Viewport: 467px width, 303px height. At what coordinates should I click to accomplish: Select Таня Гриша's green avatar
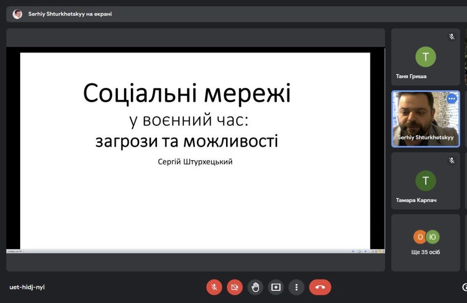(x=425, y=57)
